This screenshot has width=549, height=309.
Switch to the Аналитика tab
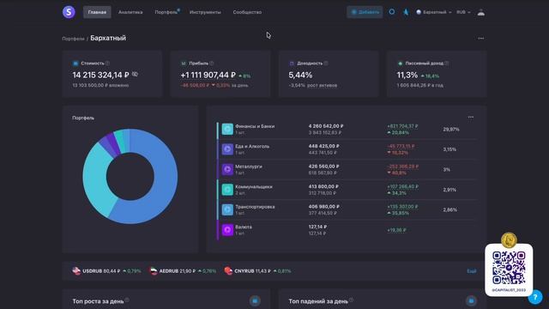coord(130,12)
